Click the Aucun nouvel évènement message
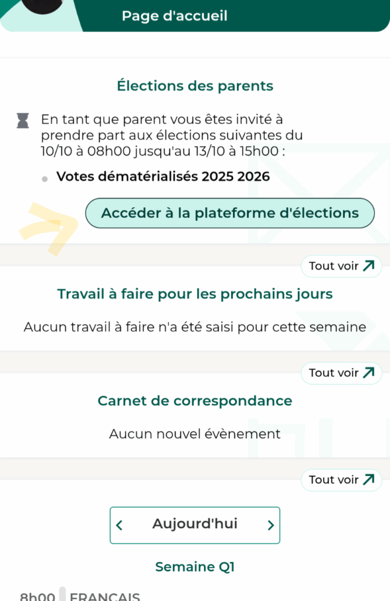Viewport: 390px width, 601px height. pos(195,434)
